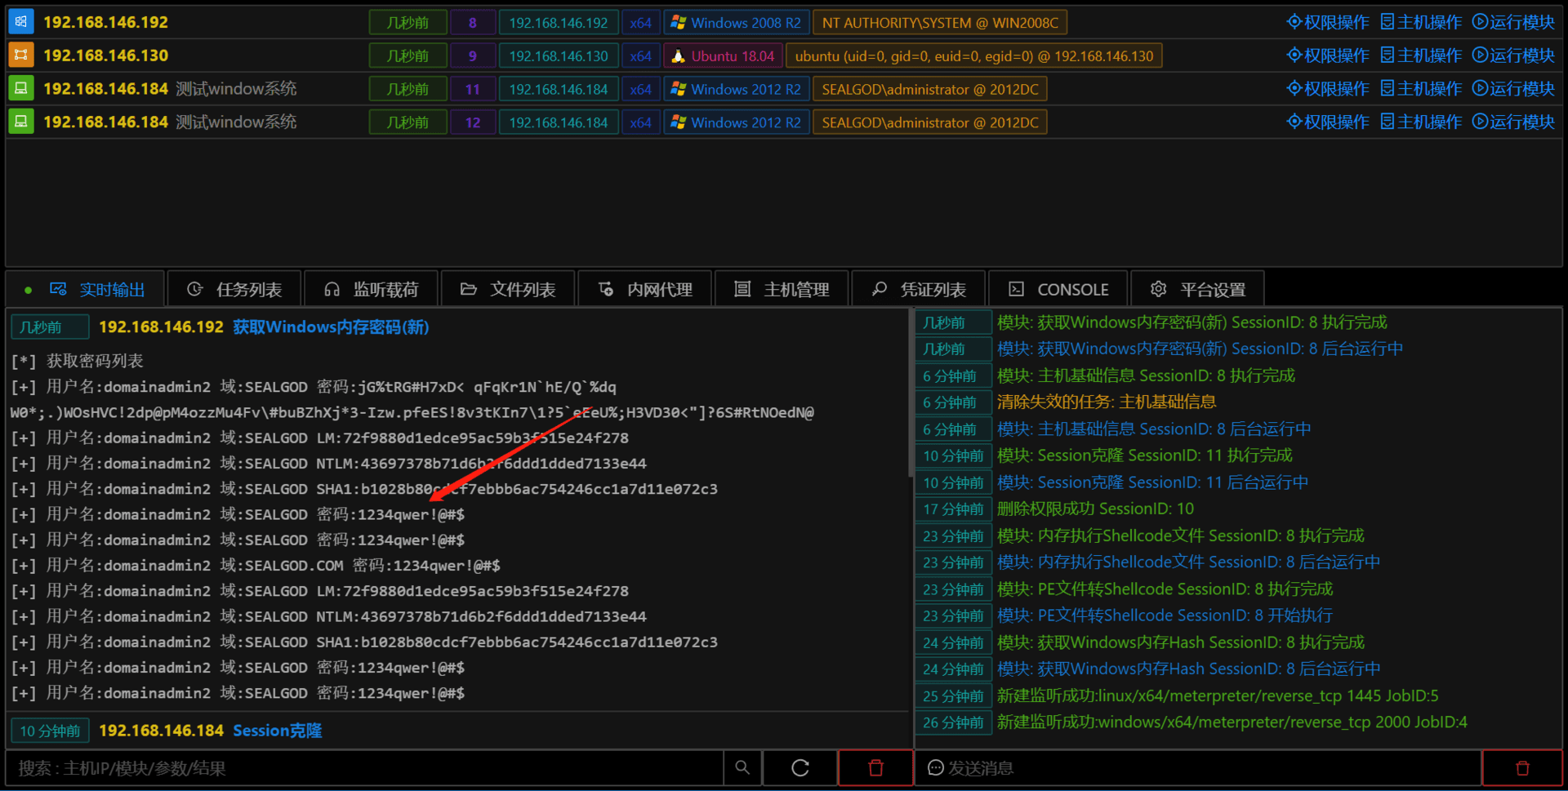Open 权限操作 for Ubuntu session 9
Screen dimensions: 1568x791
point(1328,56)
